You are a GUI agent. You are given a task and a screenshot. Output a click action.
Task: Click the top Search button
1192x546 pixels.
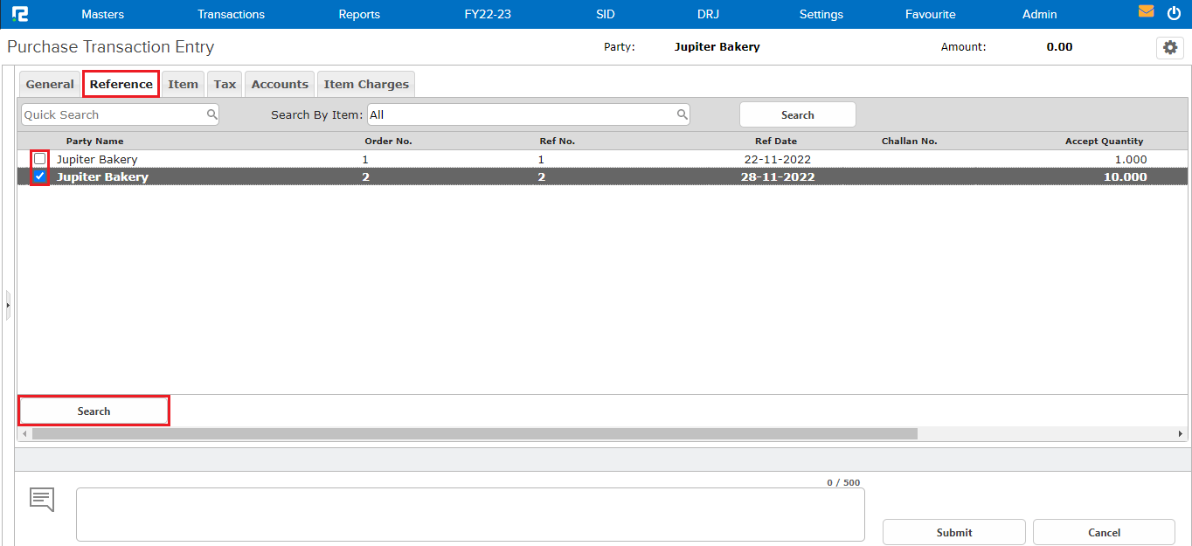click(x=797, y=114)
